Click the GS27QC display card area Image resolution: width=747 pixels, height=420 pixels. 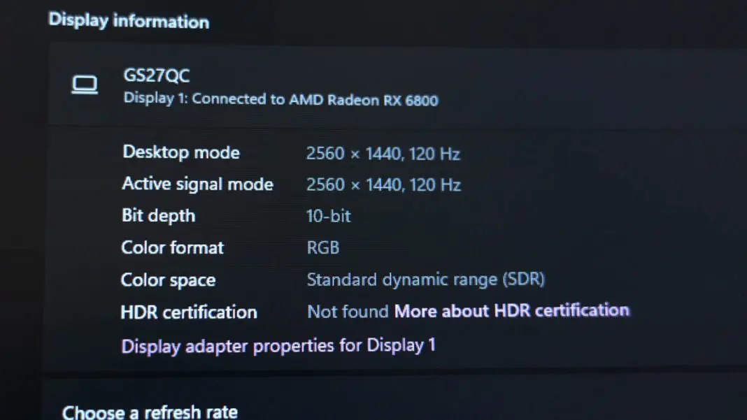(280, 84)
